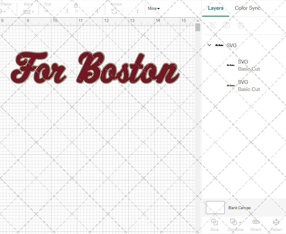The image size is (286, 234).
Task: Select the Blank Canvas thumbnail
Action: click(215, 208)
